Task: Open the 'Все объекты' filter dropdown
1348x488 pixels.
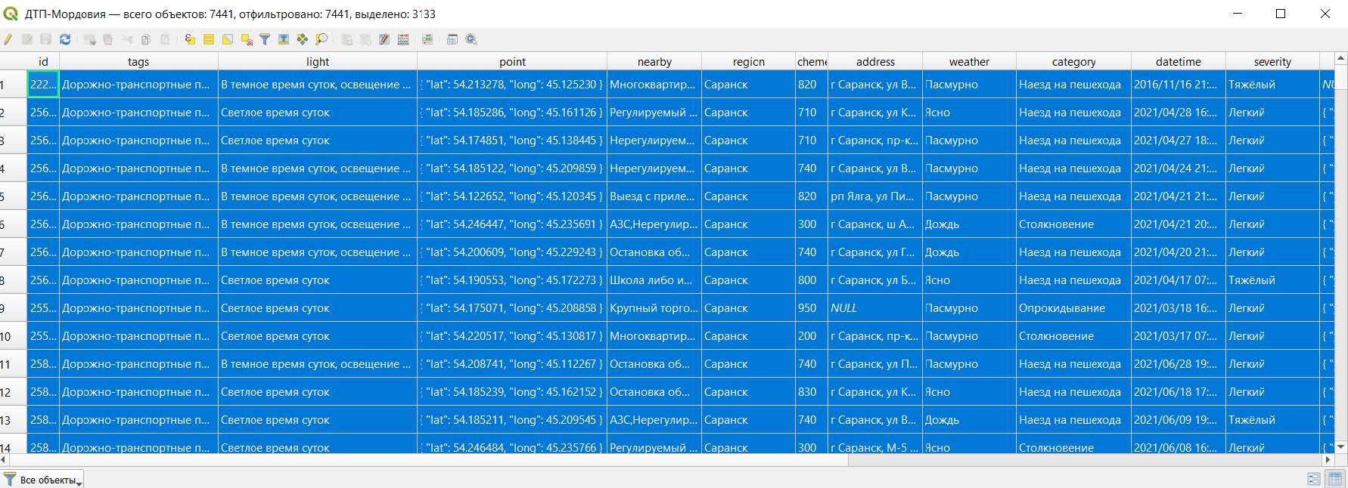Action: pyautogui.click(x=43, y=480)
